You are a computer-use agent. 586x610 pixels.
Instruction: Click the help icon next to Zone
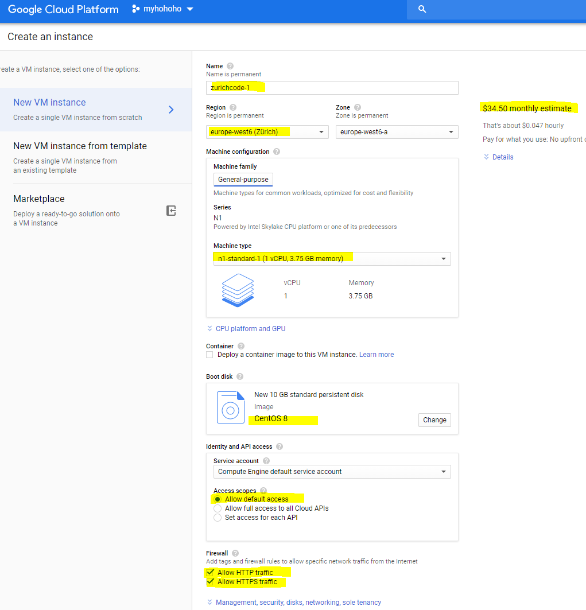(x=357, y=107)
